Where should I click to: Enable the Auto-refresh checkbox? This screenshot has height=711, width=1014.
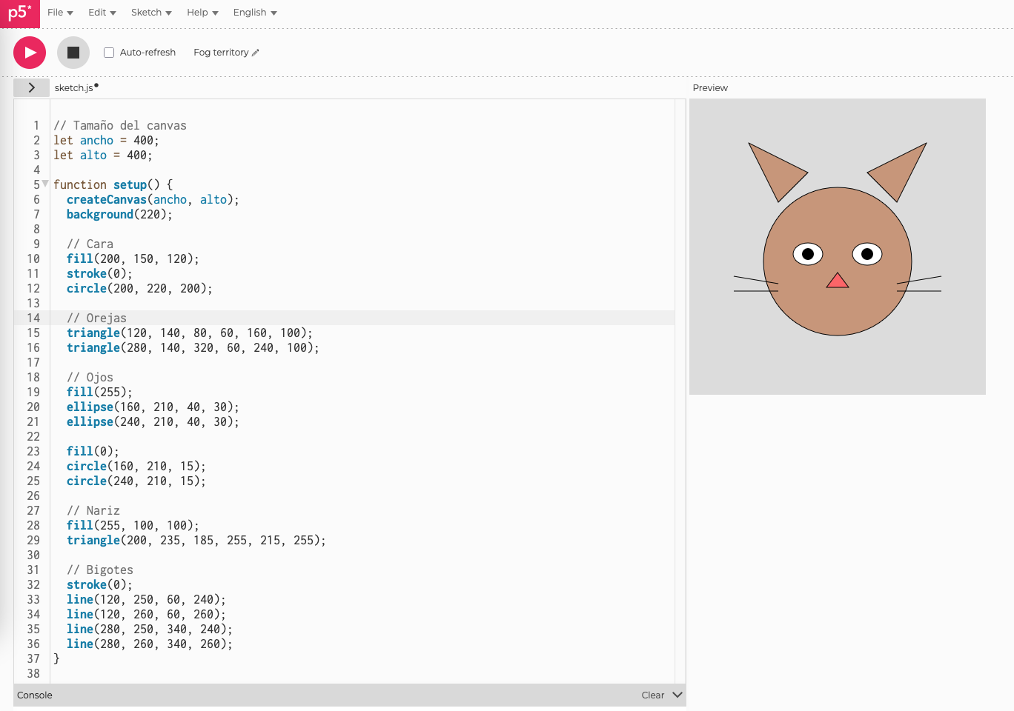pos(109,53)
